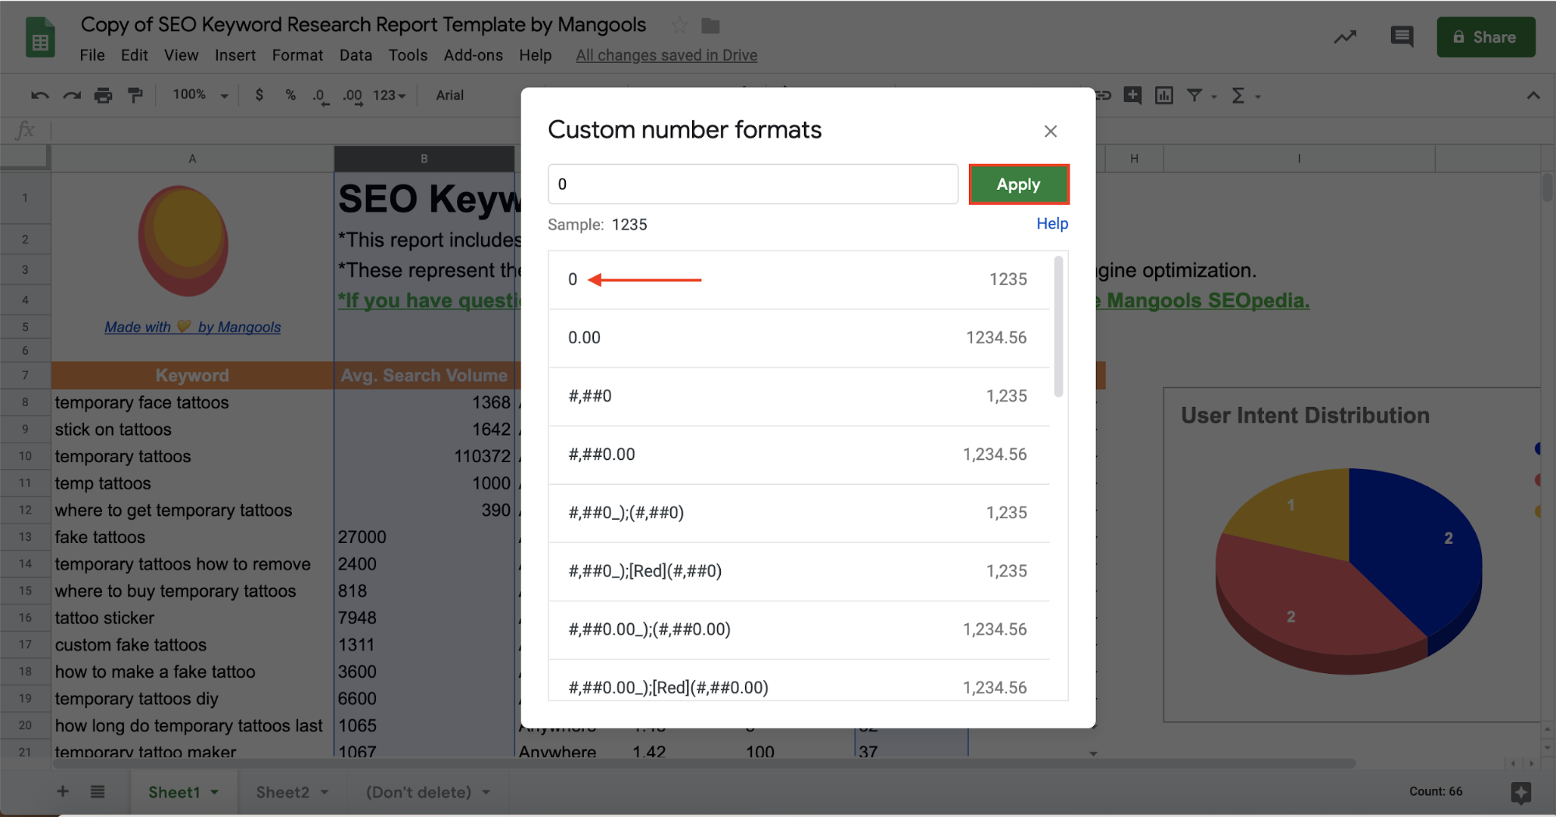1556x817 pixels.
Task: Open the Help link in dialog
Action: coord(1052,223)
